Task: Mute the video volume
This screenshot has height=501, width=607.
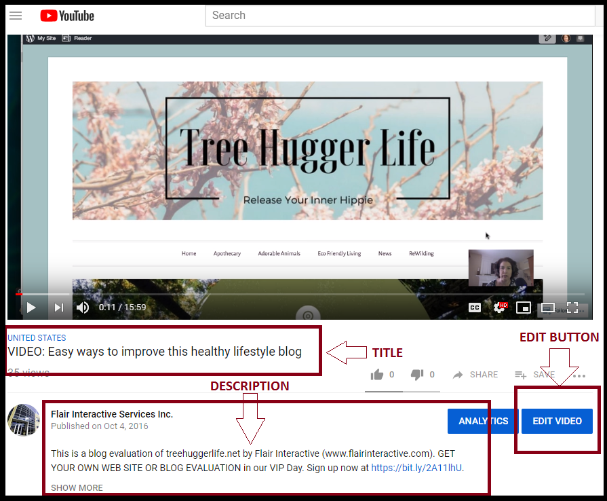Action: click(x=82, y=307)
